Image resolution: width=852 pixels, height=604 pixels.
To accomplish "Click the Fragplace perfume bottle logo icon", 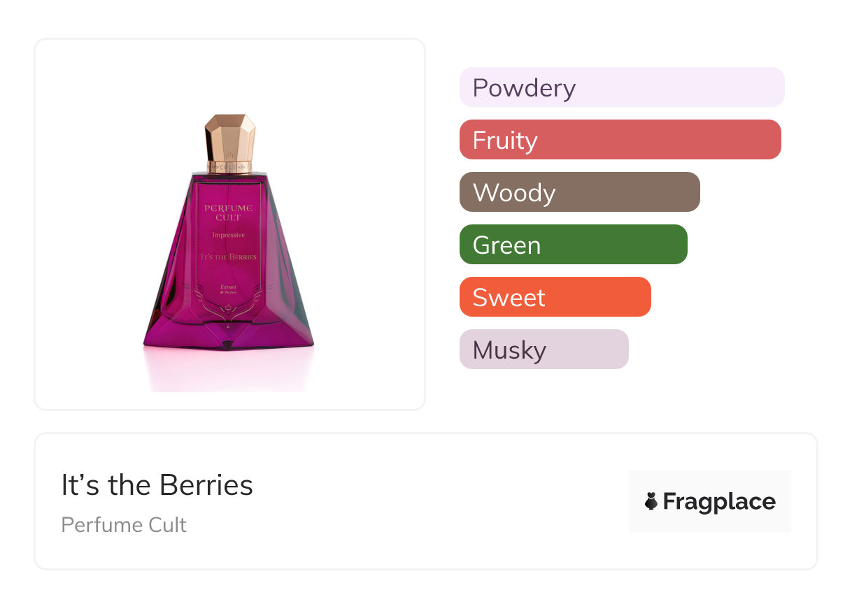I will [x=651, y=501].
